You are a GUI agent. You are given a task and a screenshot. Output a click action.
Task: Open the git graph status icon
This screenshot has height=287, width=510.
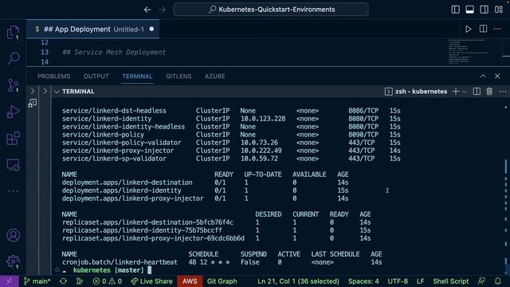coord(80,281)
